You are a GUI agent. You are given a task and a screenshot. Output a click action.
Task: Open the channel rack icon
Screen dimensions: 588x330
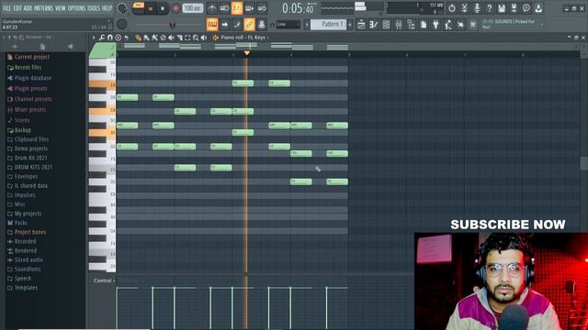386,25
